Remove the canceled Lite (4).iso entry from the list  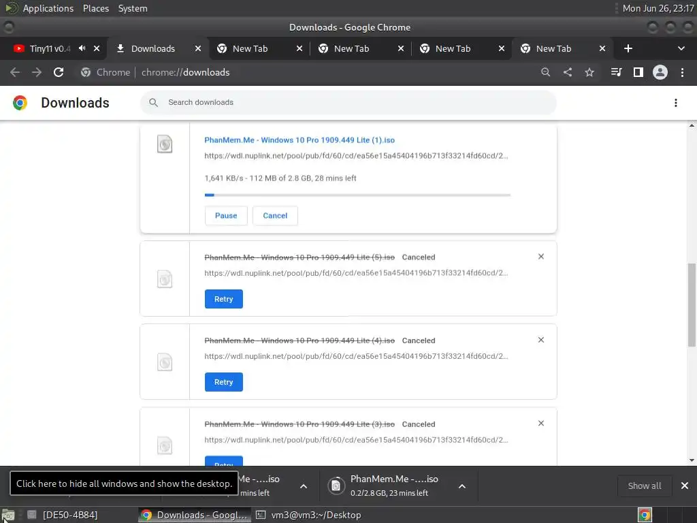click(541, 340)
